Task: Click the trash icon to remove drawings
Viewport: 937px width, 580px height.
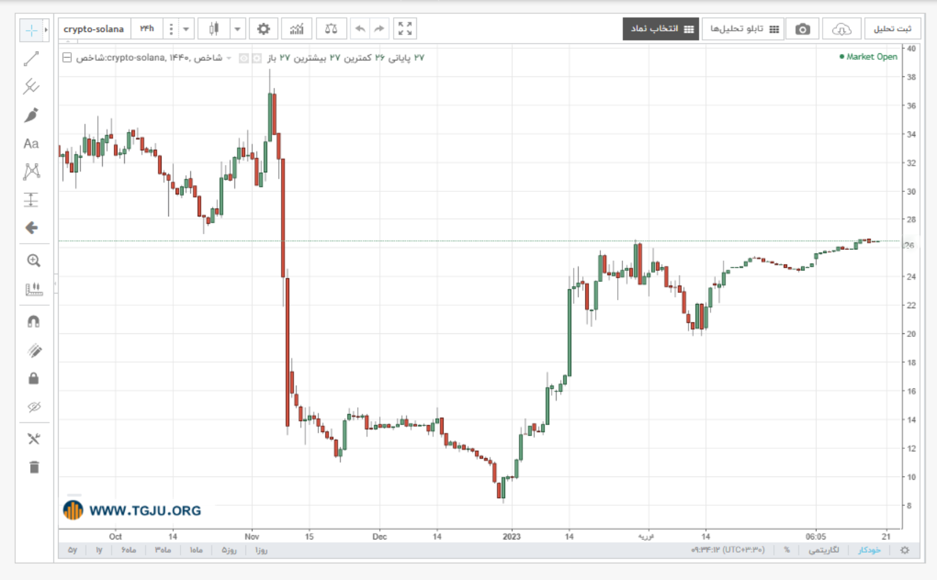Action: click(34, 467)
